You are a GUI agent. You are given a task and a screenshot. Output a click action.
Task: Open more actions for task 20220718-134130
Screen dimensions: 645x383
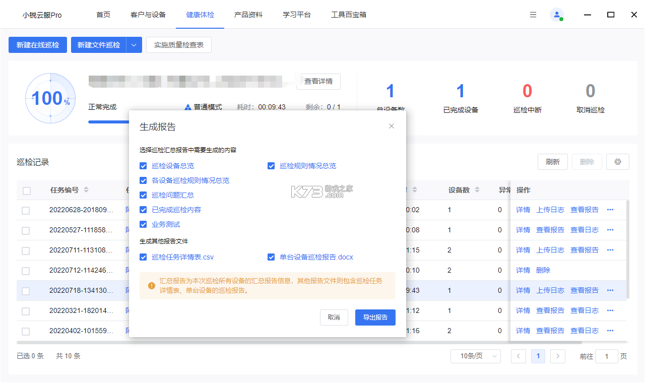coord(610,290)
